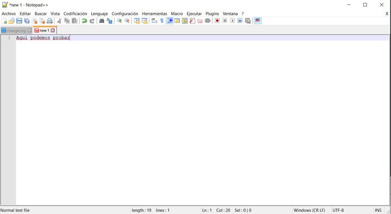
Task: Click the Close document toolbar icon
Action: pos(35,21)
